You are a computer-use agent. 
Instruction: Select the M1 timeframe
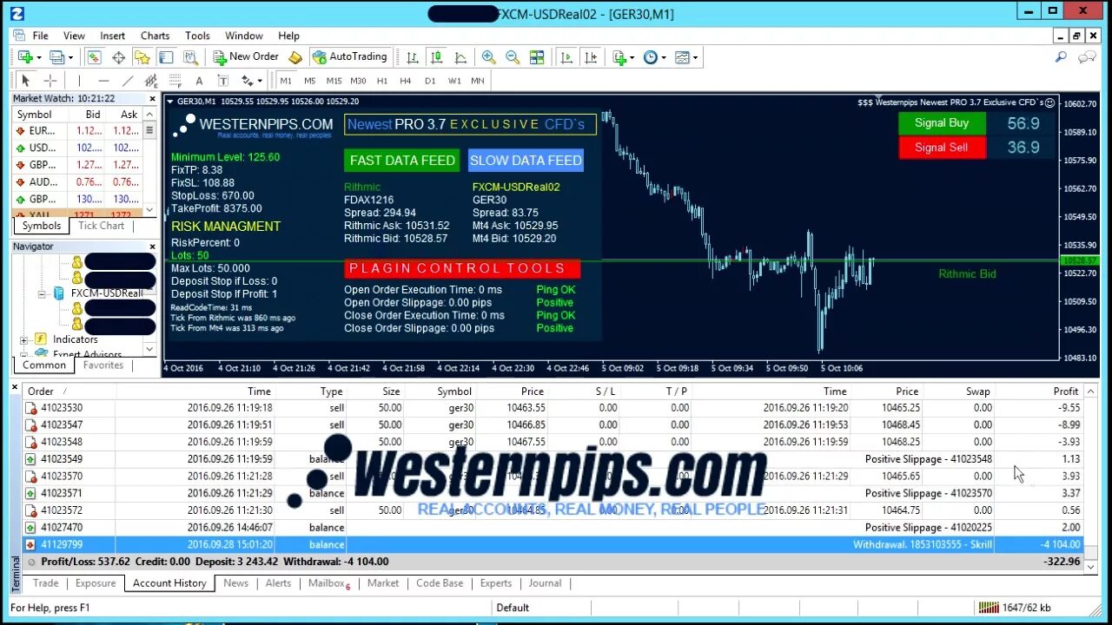286,81
